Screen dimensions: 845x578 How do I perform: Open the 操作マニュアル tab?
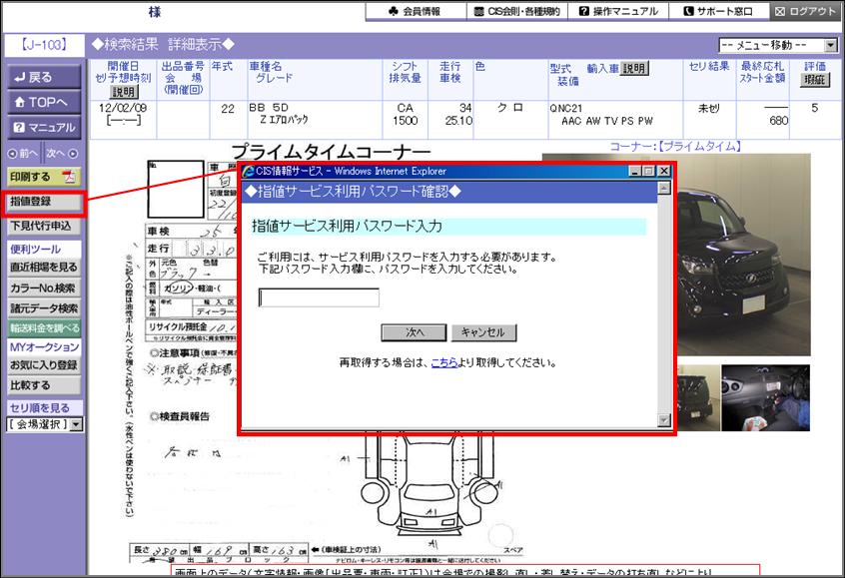618,11
